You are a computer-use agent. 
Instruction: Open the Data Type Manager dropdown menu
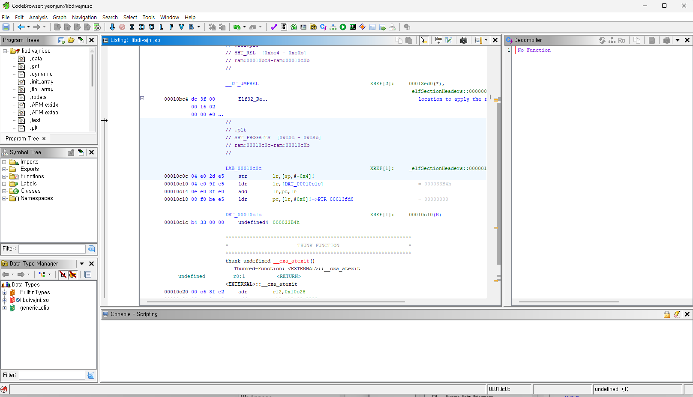pos(82,264)
